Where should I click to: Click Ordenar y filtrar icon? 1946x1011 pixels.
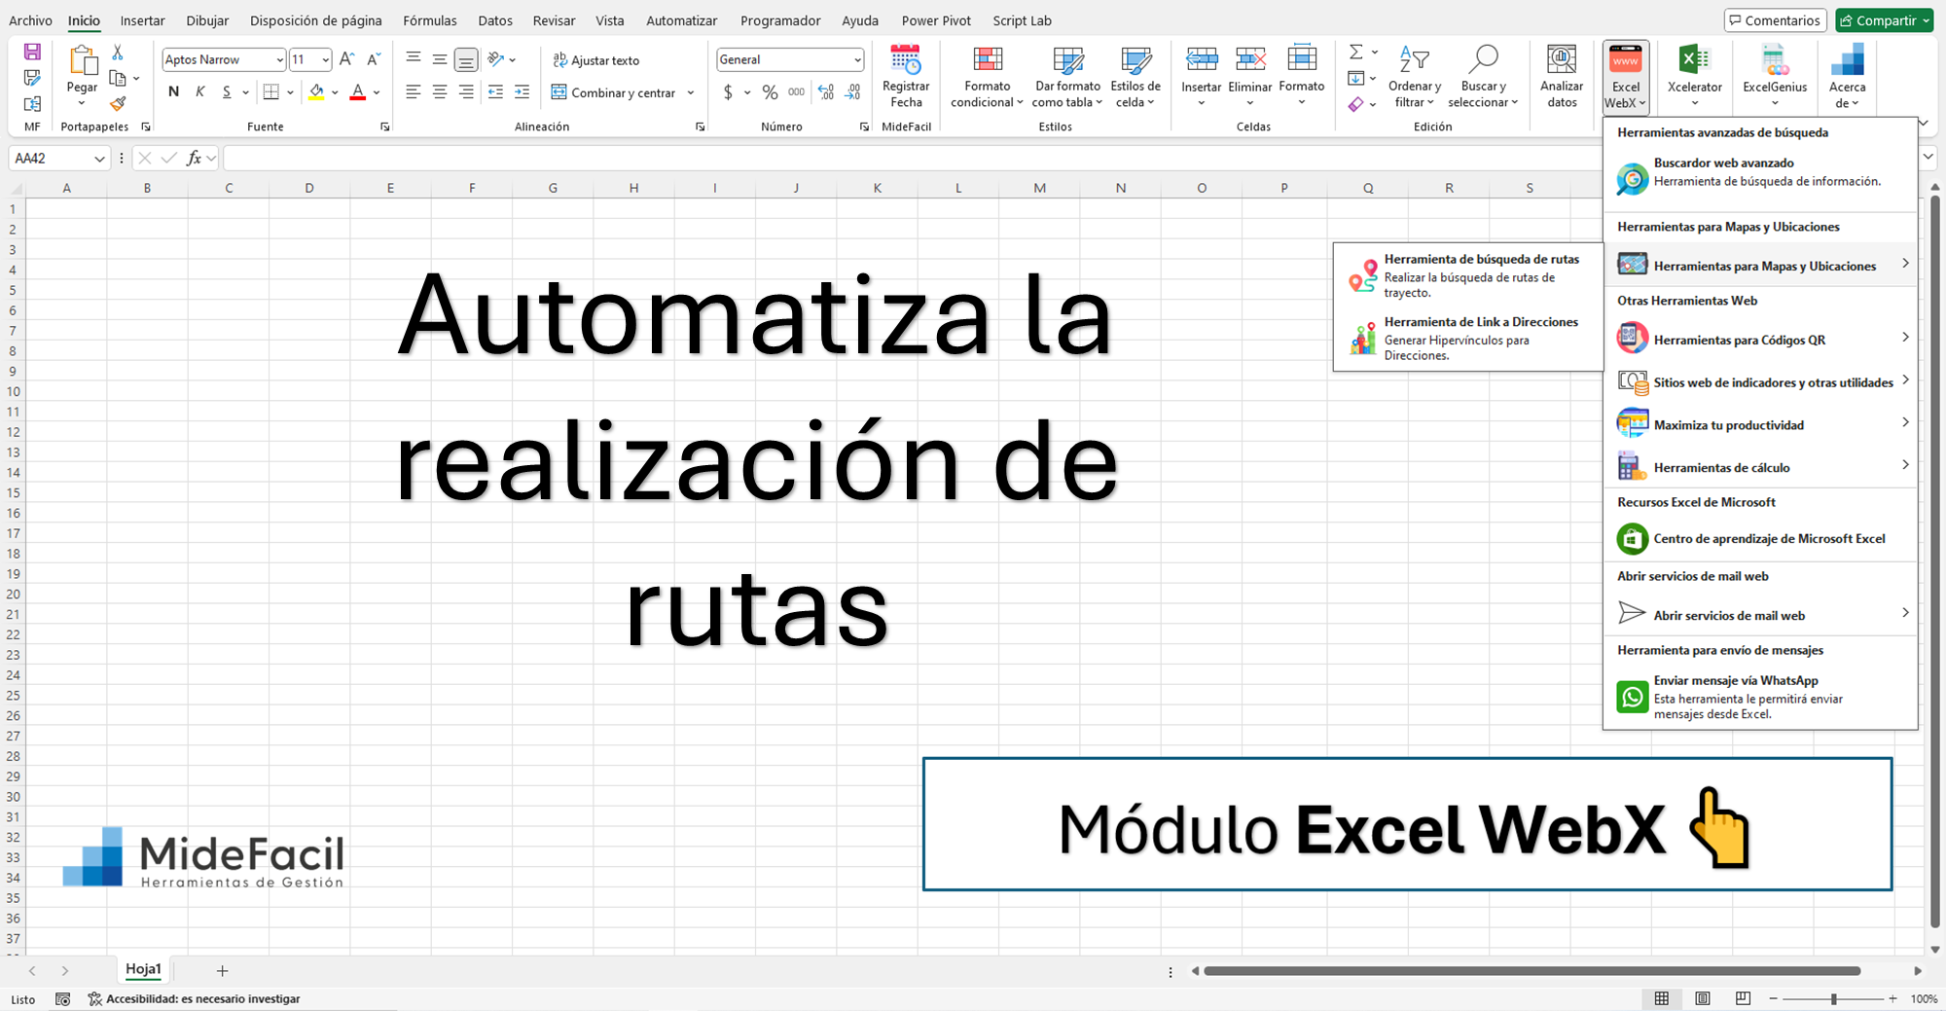(1414, 59)
